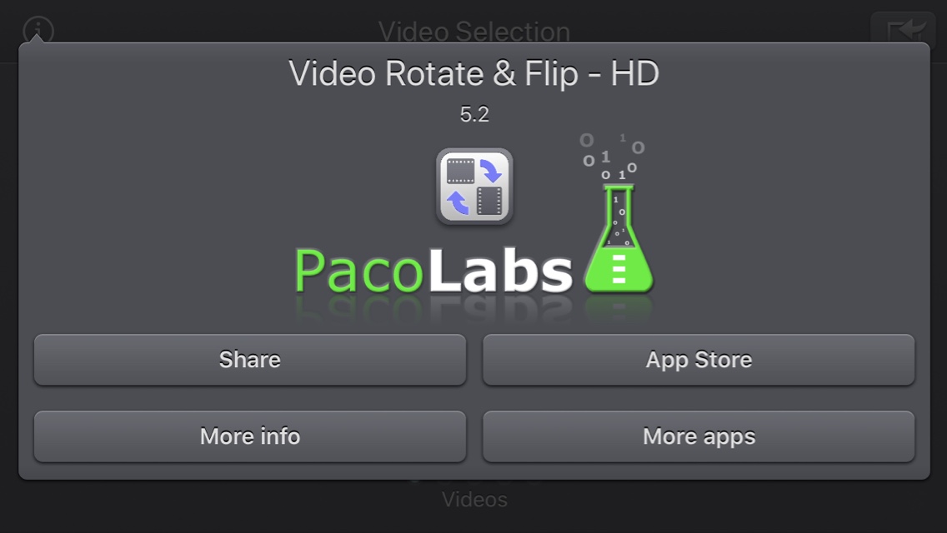Image resolution: width=947 pixels, height=533 pixels.
Task: Click the green Paco logo text
Action: 358,271
